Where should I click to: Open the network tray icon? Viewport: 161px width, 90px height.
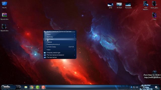(x=134, y=87)
